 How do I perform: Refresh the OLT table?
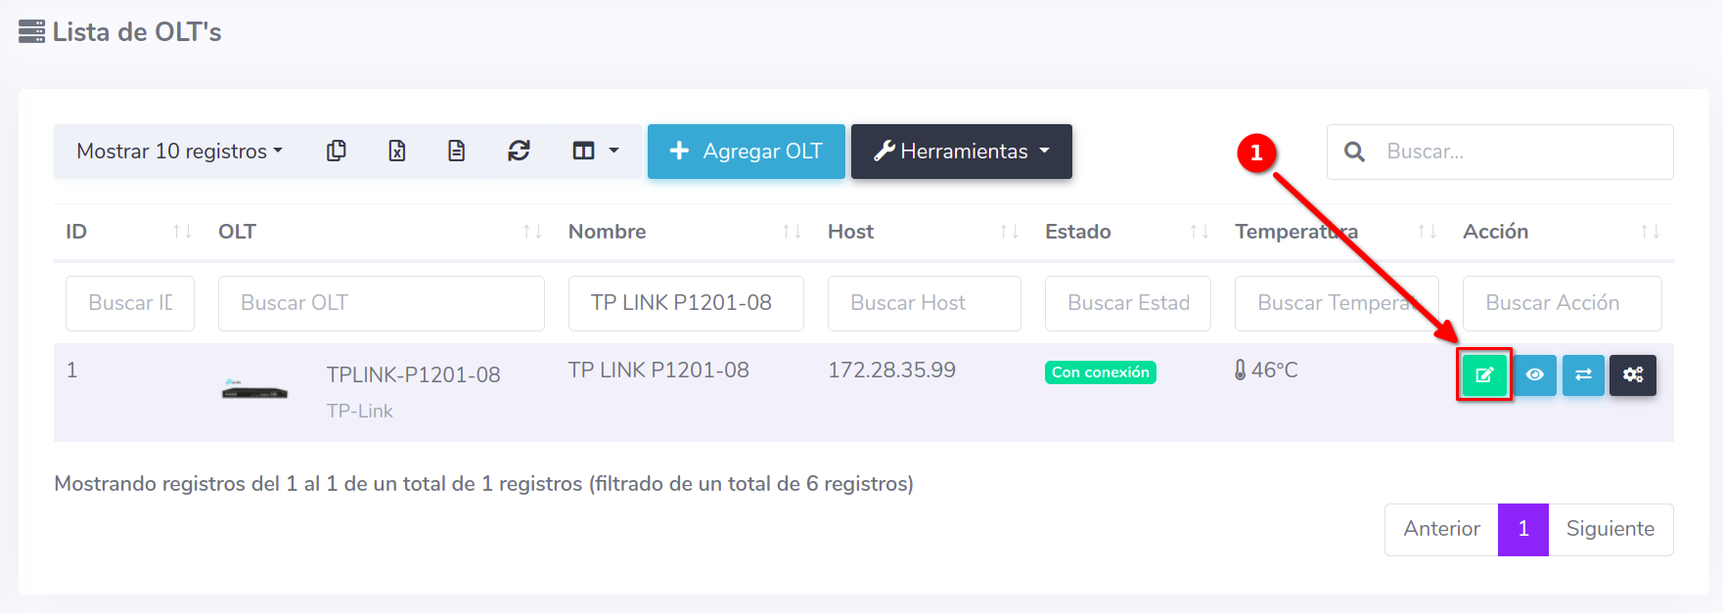click(519, 151)
